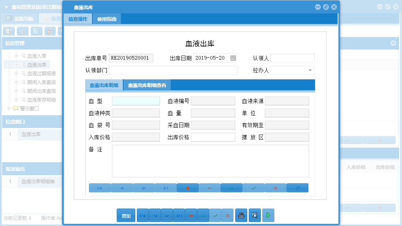Screen dimensions: 402x226
Task: Collapse the right panel using the chevron
Action: [394, 43]
